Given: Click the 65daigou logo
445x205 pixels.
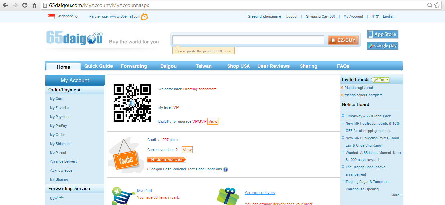Looking at the screenshot, I should (75, 38).
